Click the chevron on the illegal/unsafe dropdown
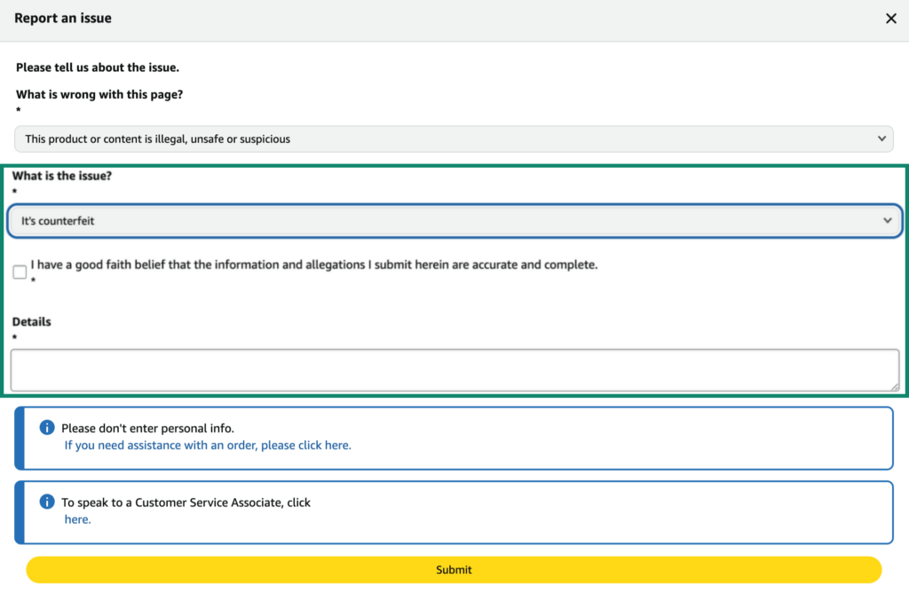 (x=881, y=139)
